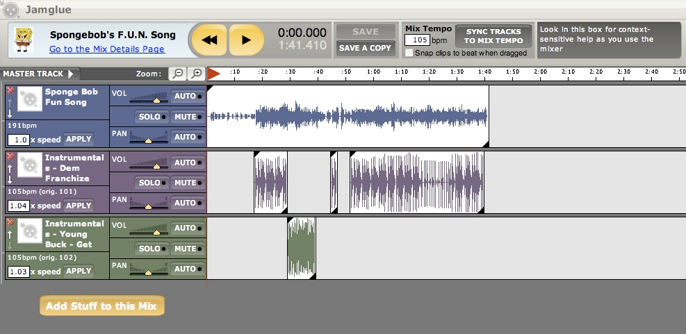Edit the 1.0 x speed field
686x334 pixels.
pyautogui.click(x=18, y=140)
